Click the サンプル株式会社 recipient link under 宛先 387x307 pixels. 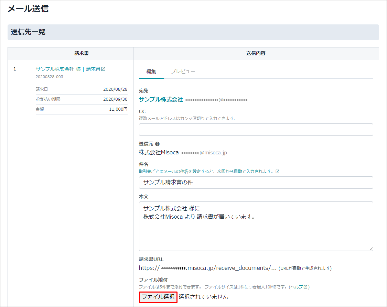[161, 99]
